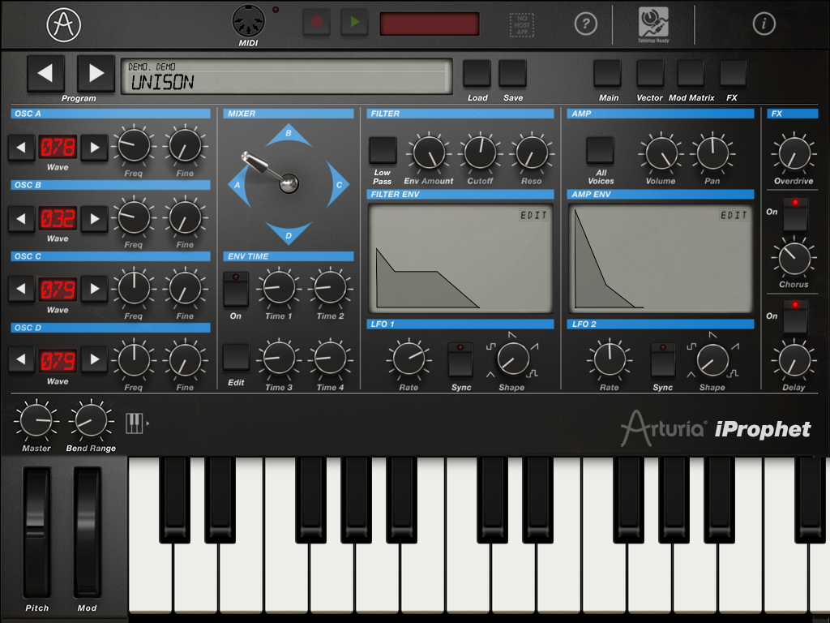Open the keyboard options icon

tap(136, 423)
